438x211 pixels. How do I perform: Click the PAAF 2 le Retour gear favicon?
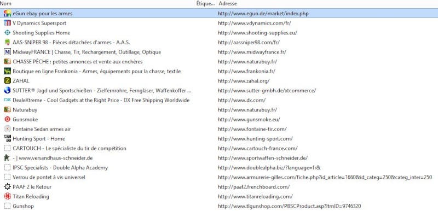(x=8, y=187)
